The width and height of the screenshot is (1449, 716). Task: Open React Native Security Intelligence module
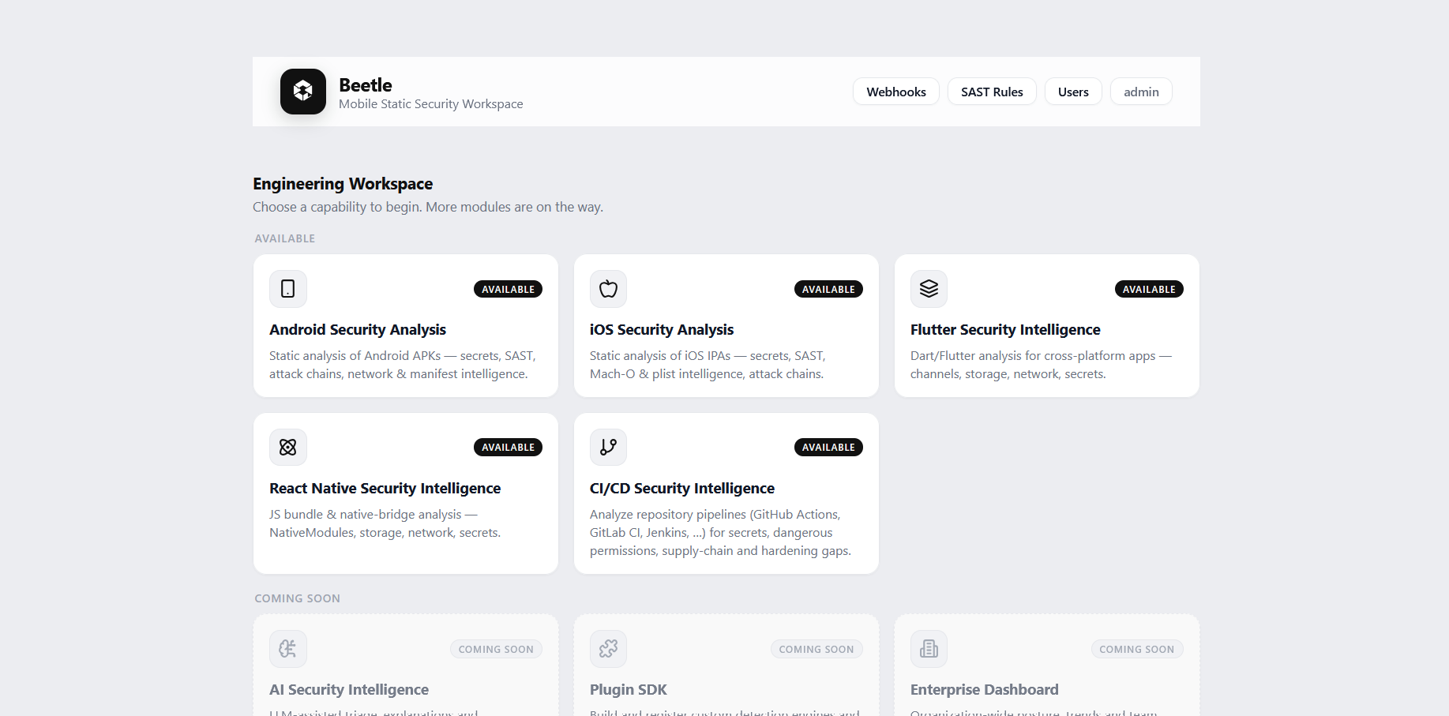406,493
